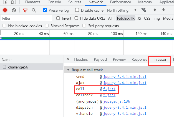Image resolution: width=174 pixels, height=117 pixels.
Task: Type in the Filter text field
Action: click(26, 18)
